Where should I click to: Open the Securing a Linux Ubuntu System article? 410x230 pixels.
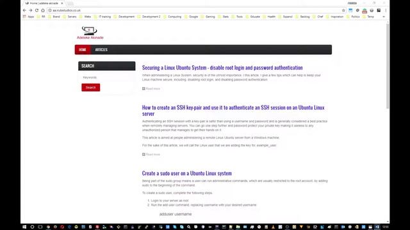(222, 68)
